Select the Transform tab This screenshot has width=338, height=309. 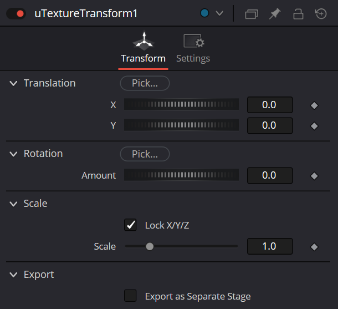(x=144, y=49)
